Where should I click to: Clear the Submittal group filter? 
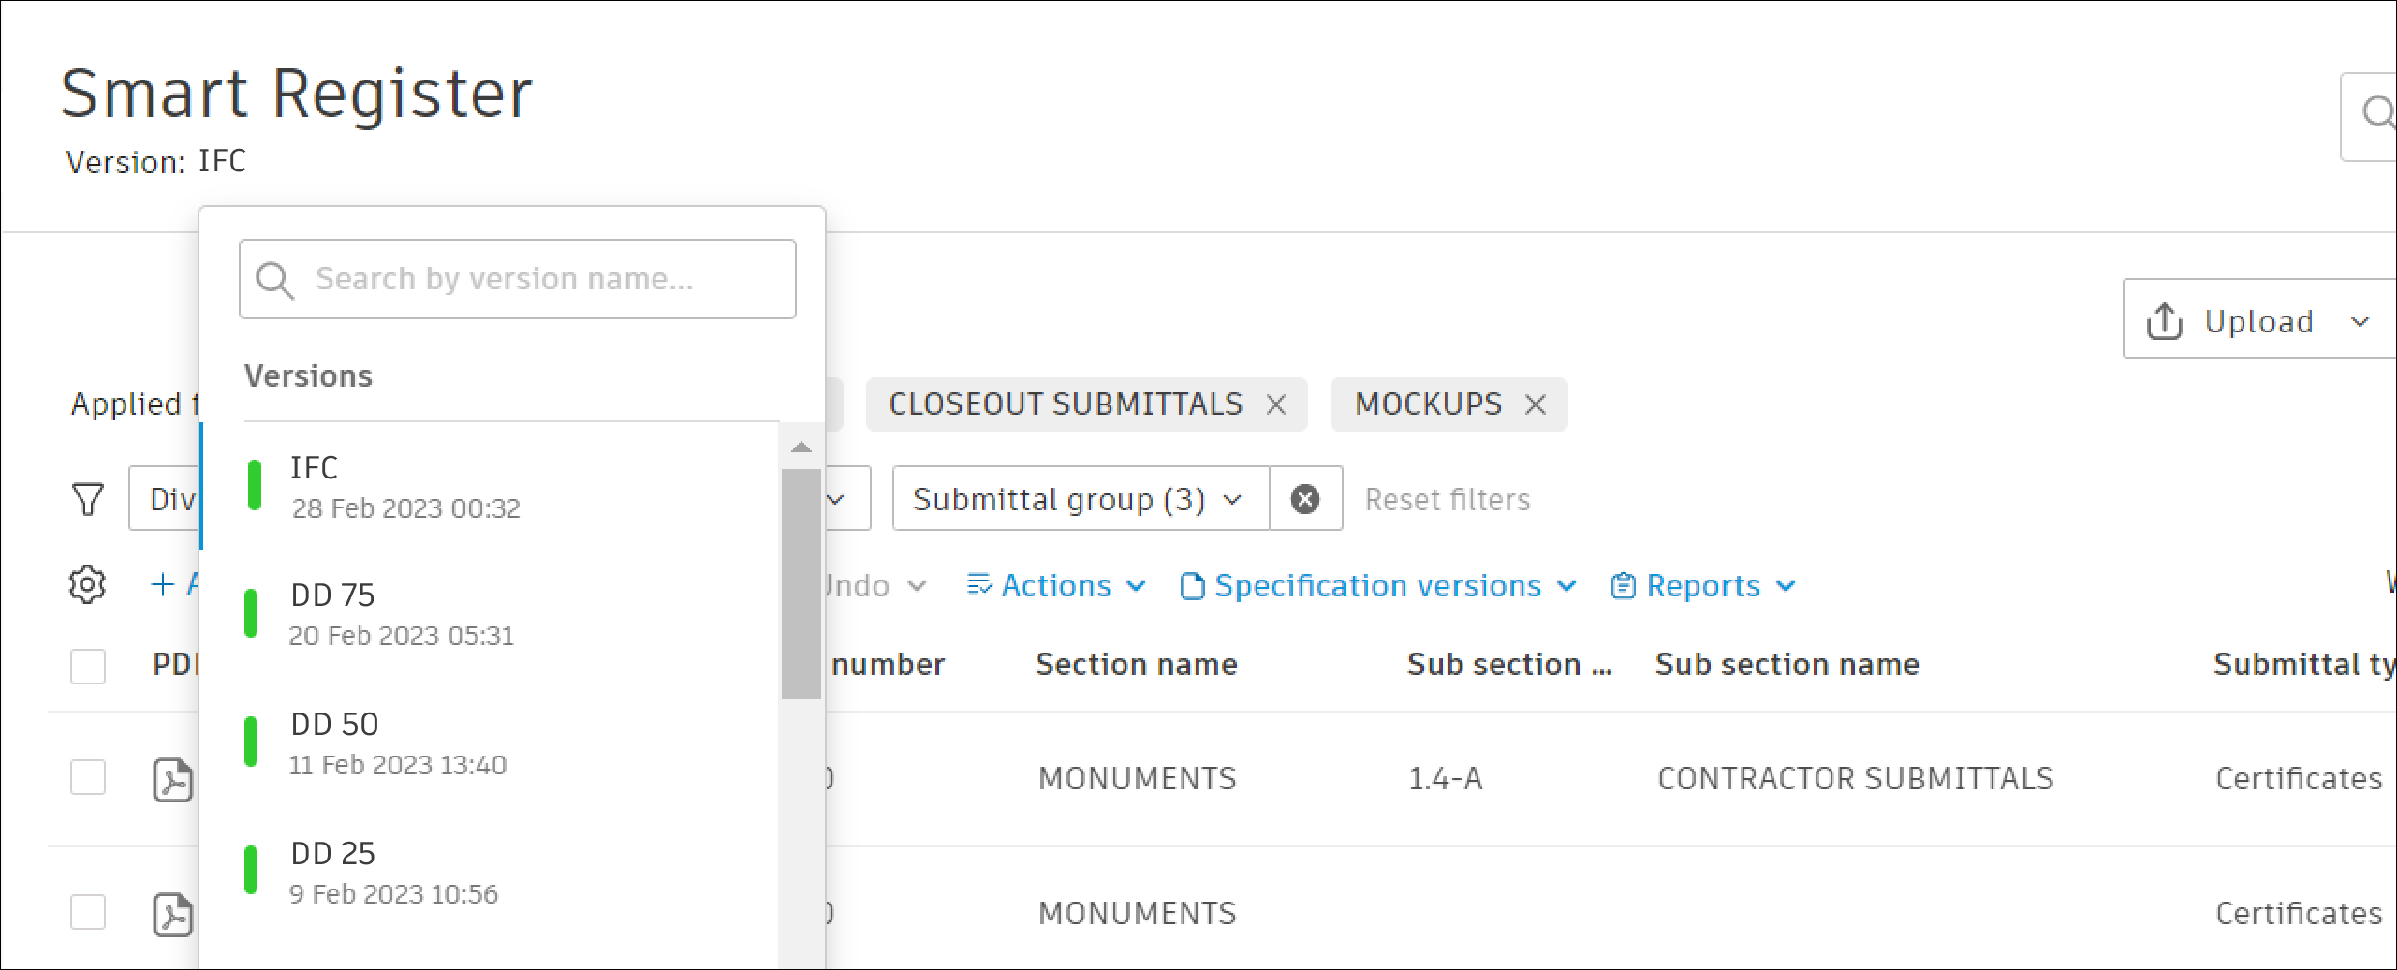pyautogui.click(x=1305, y=499)
